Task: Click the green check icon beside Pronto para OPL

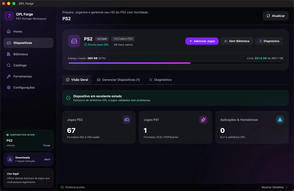Action: [x=85, y=45]
